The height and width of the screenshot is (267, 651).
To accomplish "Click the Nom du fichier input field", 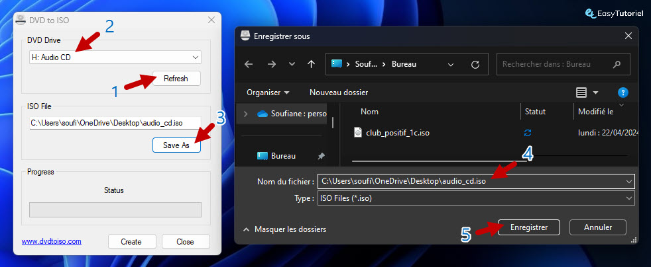I will point(476,181).
